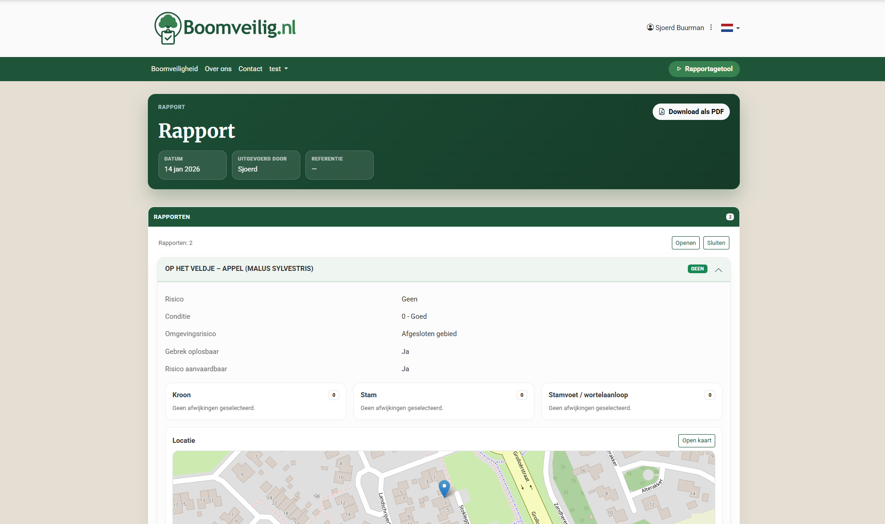This screenshot has width=885, height=524.
Task: Click the Stamvoet / wortelaanloop card
Action: [631, 401]
